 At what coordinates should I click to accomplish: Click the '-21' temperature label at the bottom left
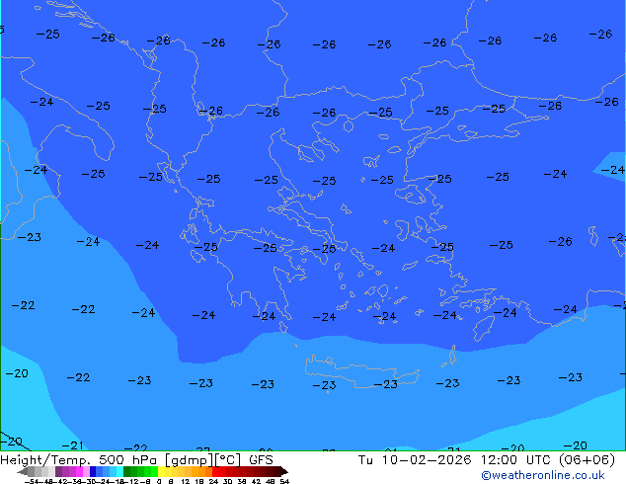pyautogui.click(x=73, y=444)
